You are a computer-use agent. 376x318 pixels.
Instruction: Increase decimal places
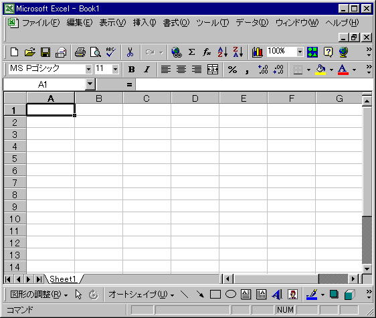point(263,70)
